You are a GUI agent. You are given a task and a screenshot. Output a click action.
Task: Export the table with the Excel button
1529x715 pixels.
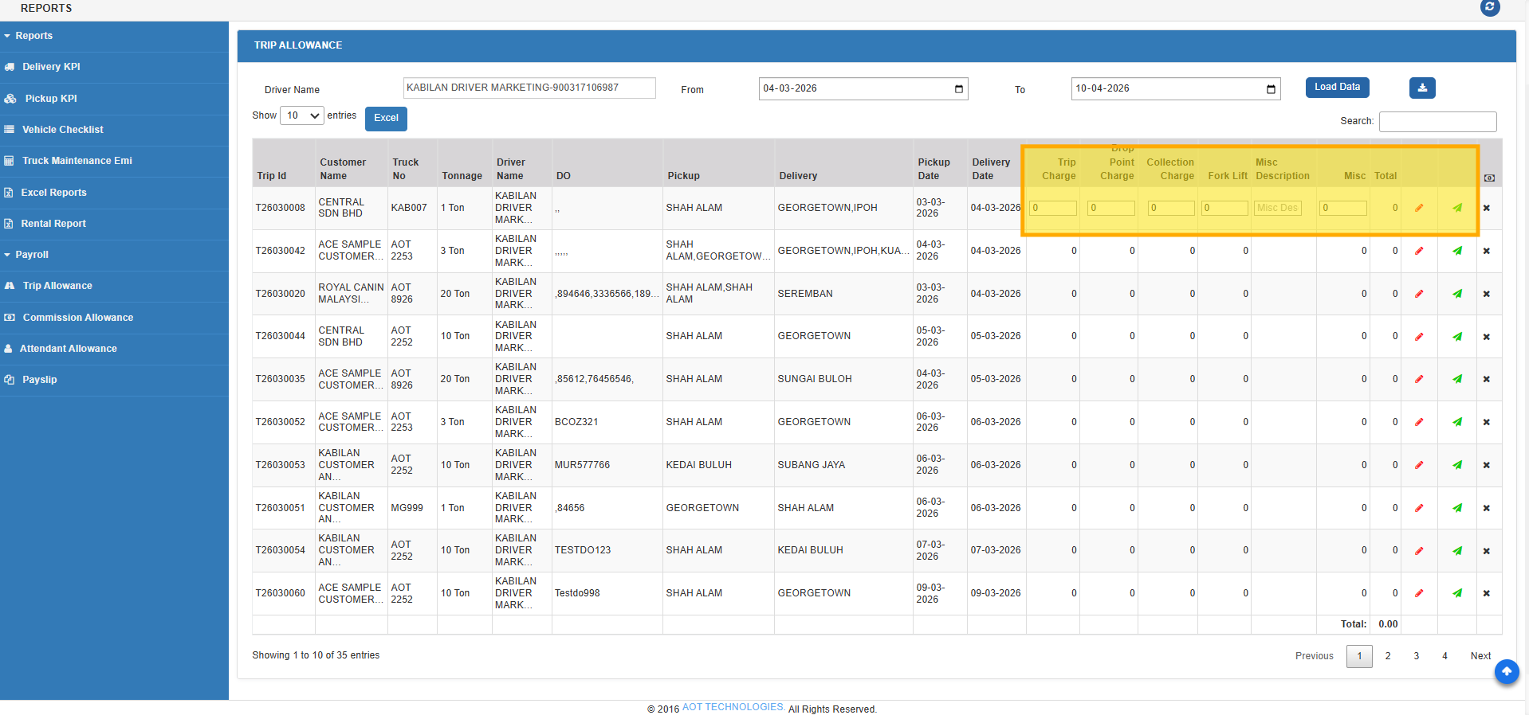point(386,119)
